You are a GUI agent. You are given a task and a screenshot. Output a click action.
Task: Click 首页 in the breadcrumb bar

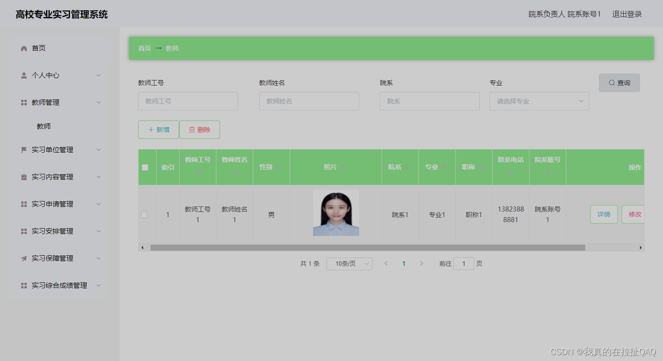tap(144, 48)
